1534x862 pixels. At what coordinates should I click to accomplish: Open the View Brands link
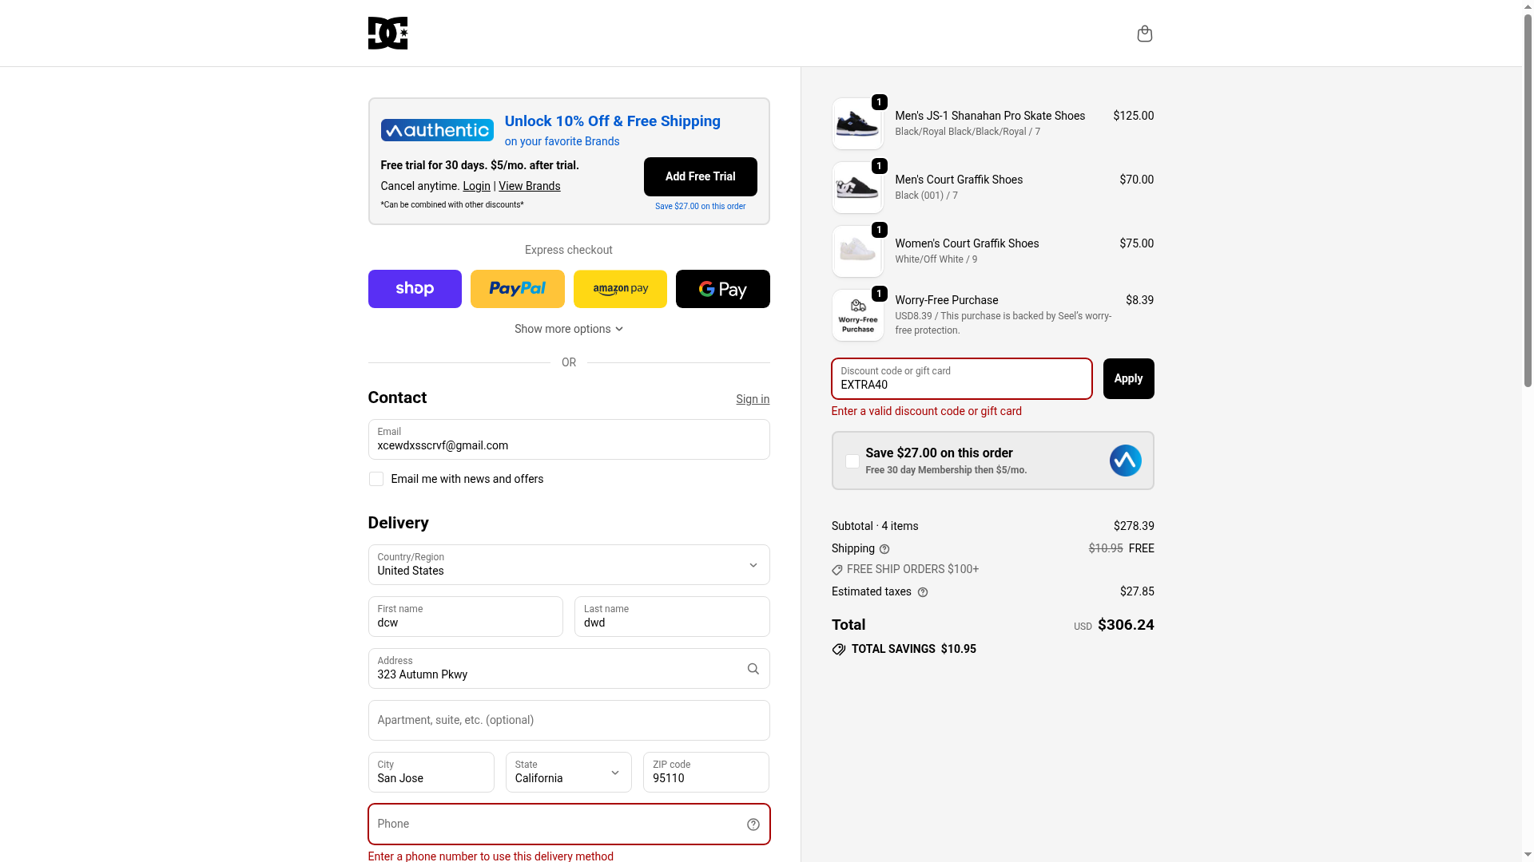[530, 186]
